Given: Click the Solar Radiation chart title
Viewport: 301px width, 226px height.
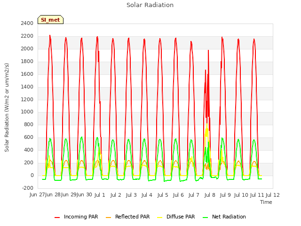Looking at the screenshot, I should pos(150,5).
